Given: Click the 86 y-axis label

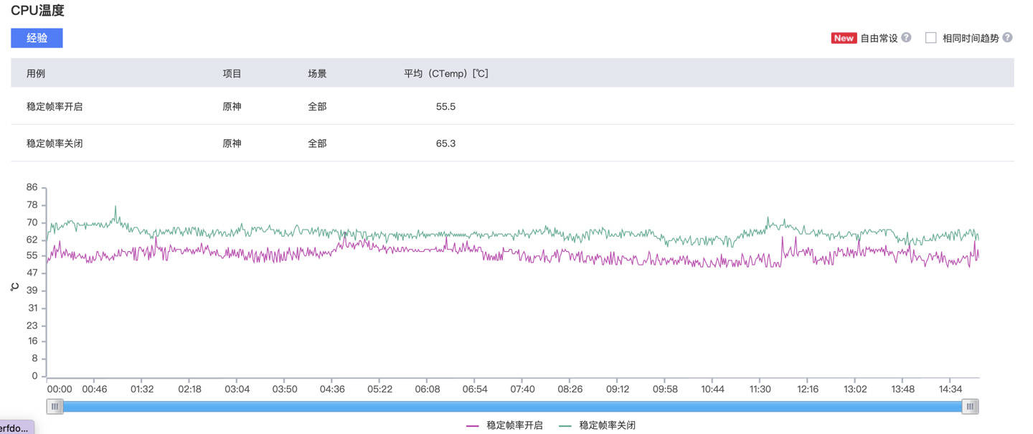Looking at the screenshot, I should click(32, 187).
